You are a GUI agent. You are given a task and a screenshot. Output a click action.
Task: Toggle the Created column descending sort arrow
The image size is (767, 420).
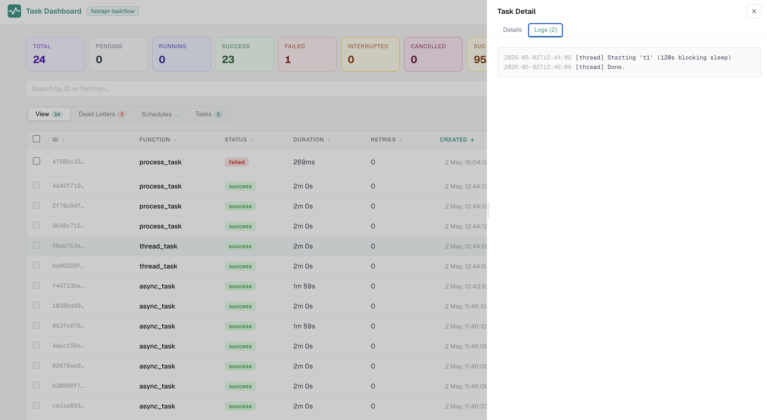(x=473, y=140)
